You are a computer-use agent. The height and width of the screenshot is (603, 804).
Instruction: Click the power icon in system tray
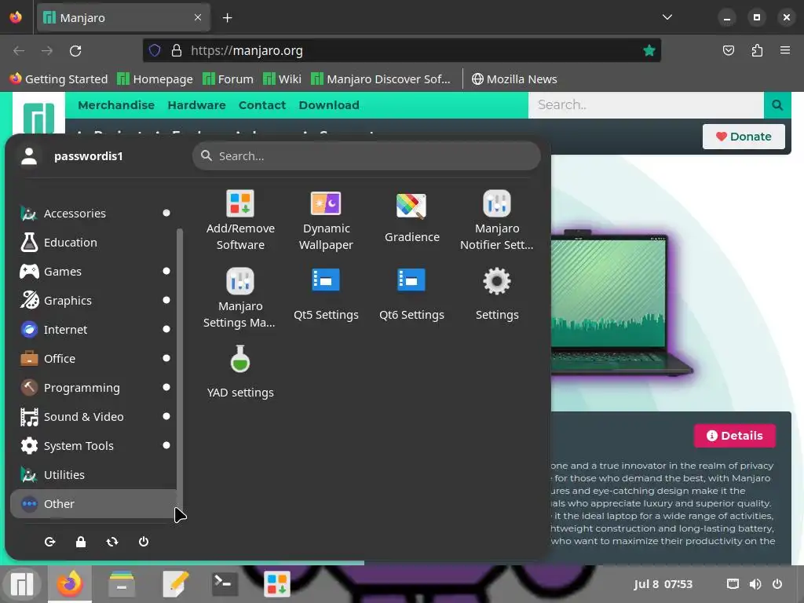(777, 584)
